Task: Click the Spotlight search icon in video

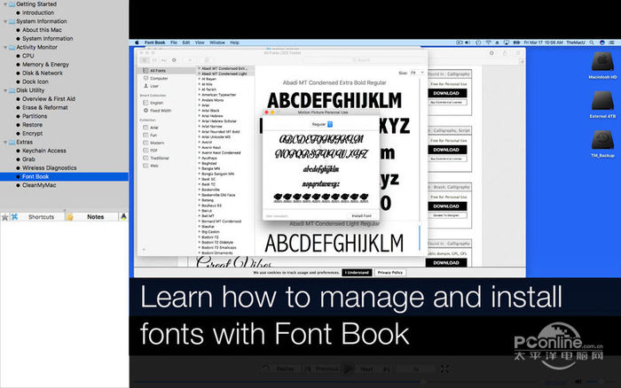Action: 592,43
